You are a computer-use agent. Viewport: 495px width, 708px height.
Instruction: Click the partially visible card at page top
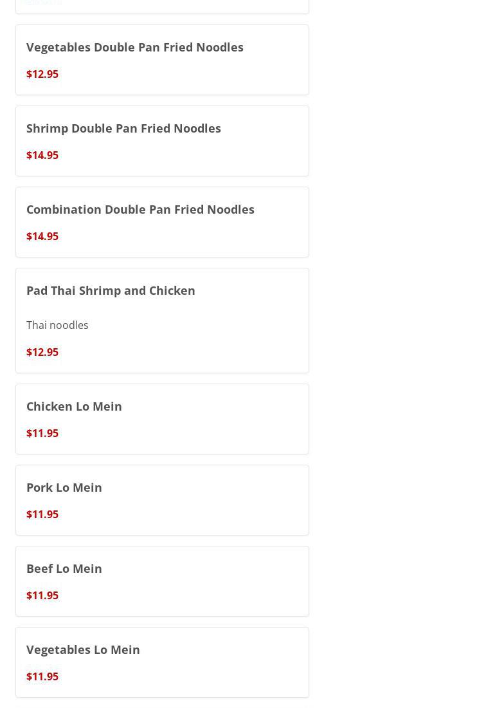[x=162, y=6]
